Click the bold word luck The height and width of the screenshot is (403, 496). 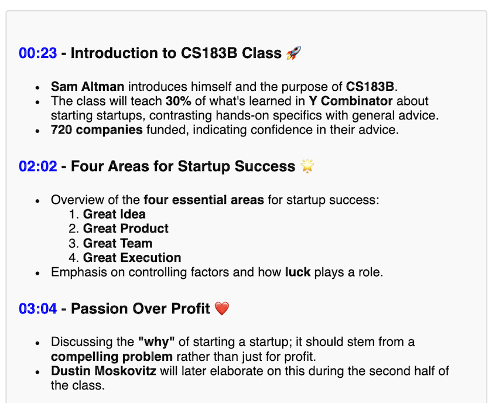(x=297, y=272)
